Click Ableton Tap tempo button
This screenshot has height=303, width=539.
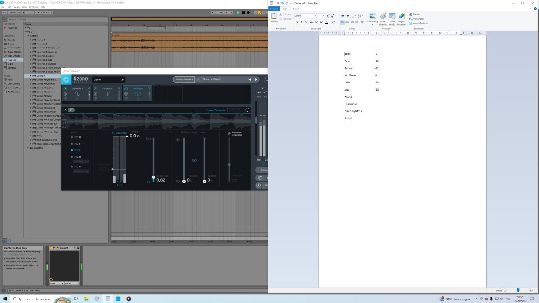click(x=4, y=13)
